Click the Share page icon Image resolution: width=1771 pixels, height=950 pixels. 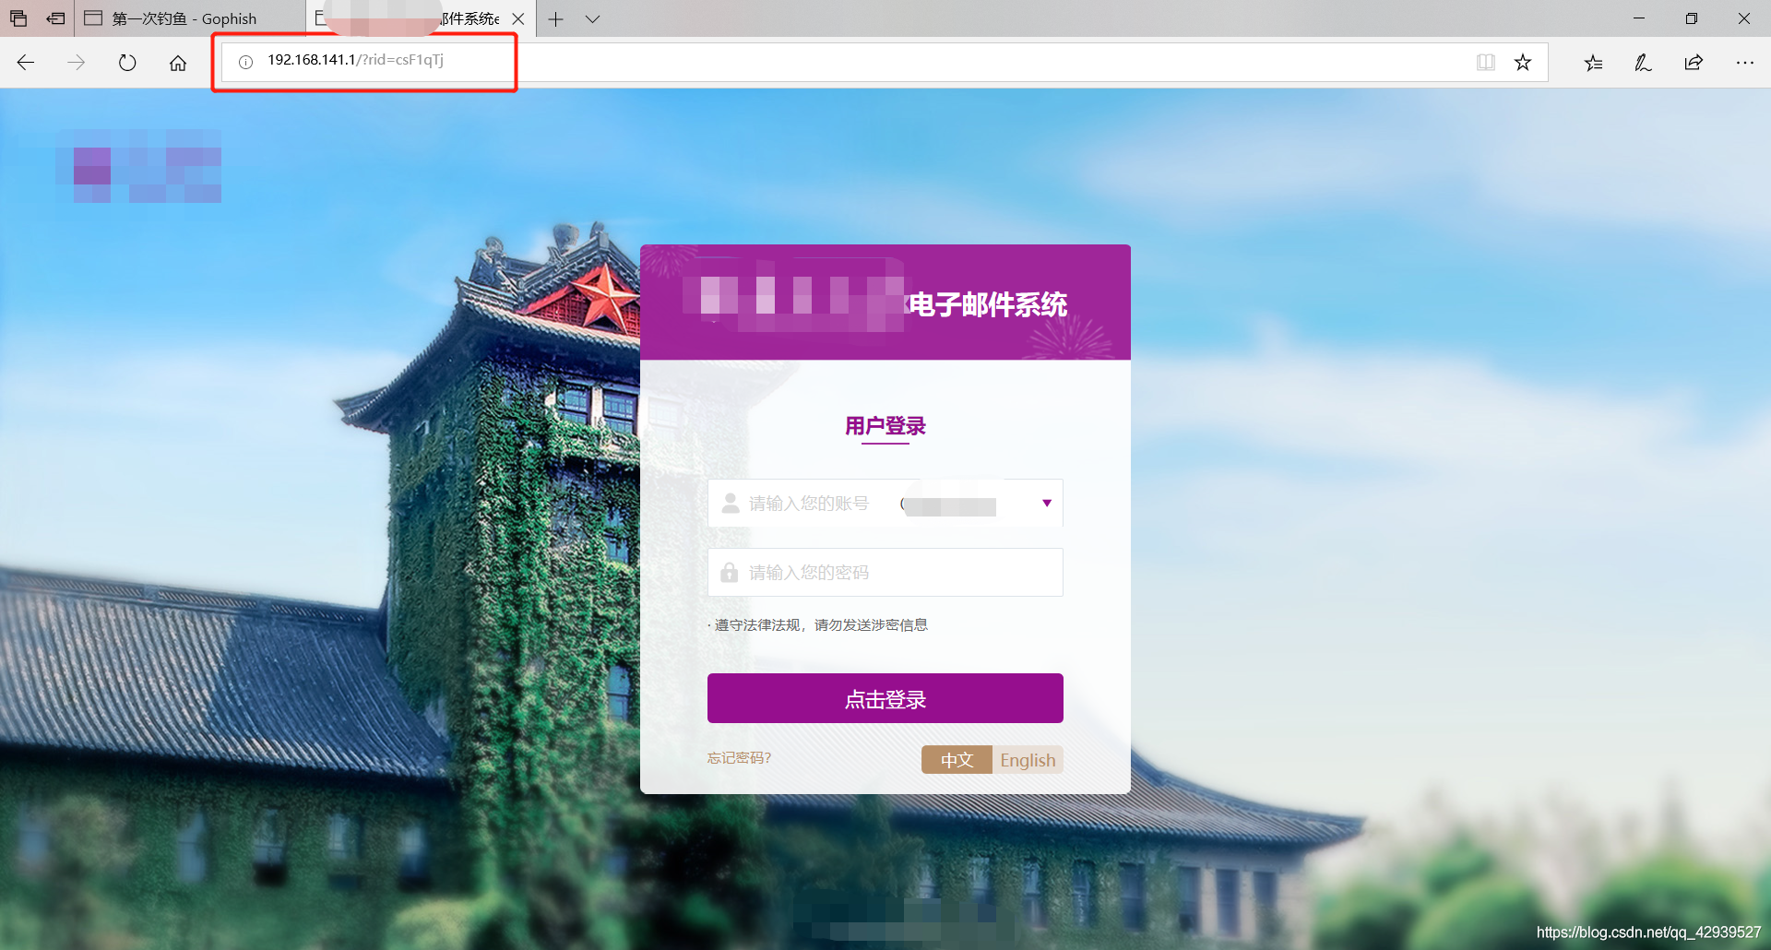point(1694,63)
